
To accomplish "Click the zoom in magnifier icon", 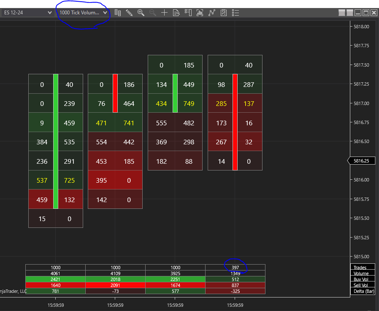I will pos(141,13).
